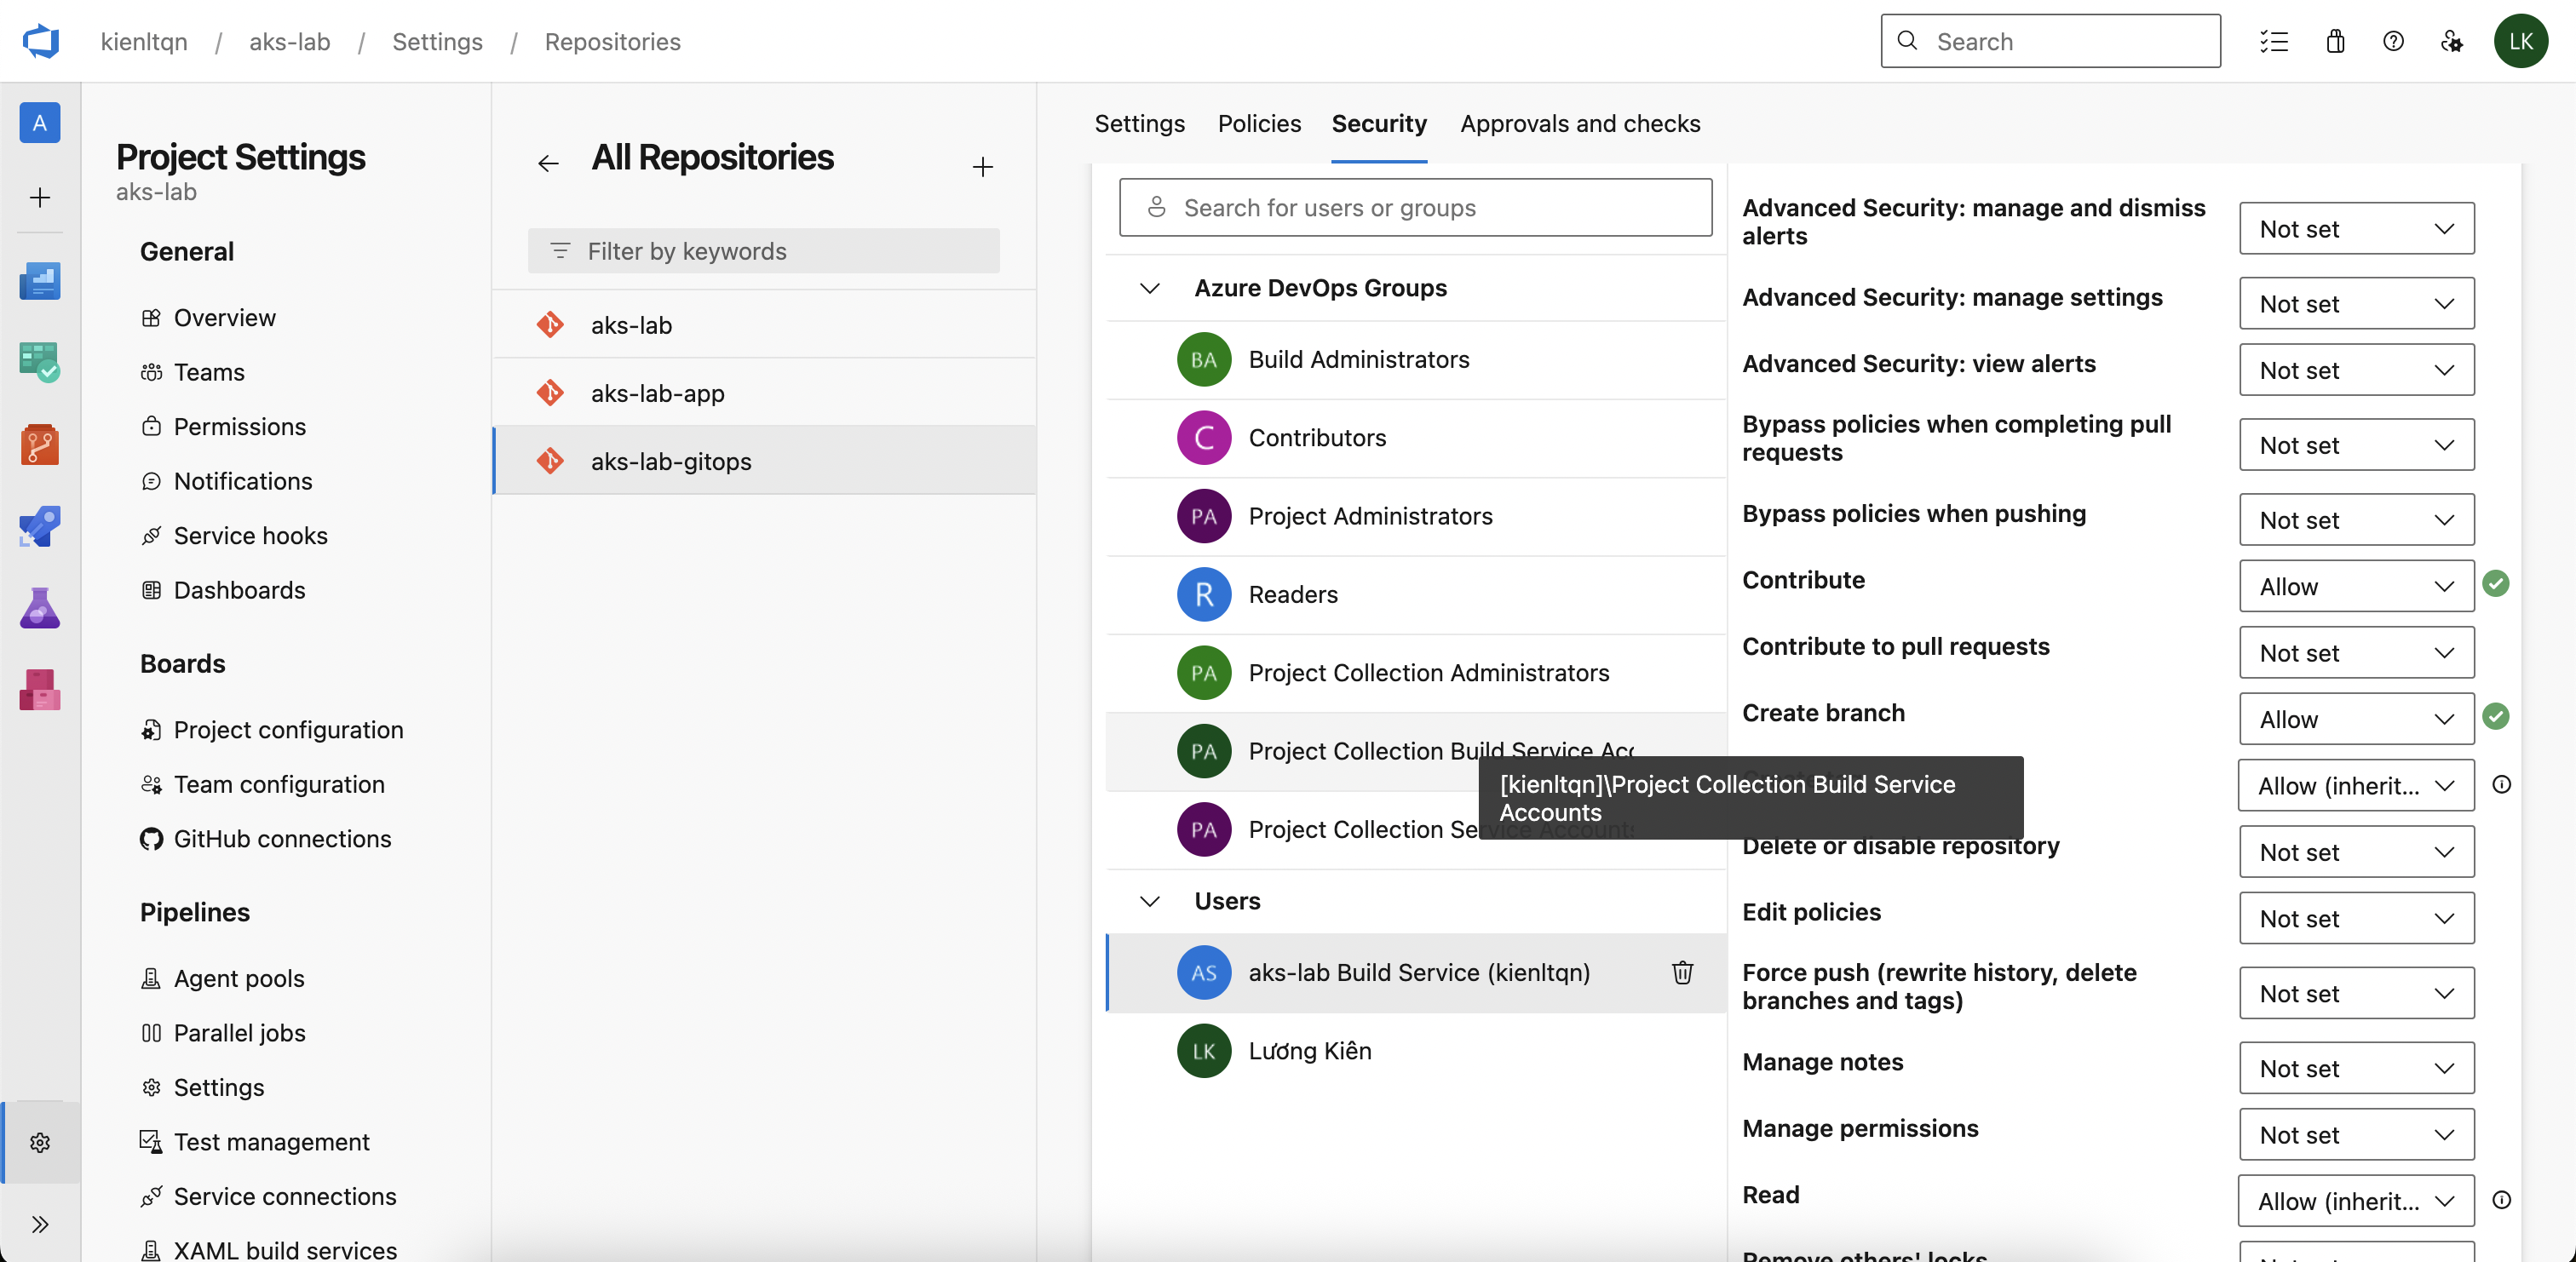Expand the sidebar with double-chevron icon
This screenshot has width=2576, height=1262.
pyautogui.click(x=40, y=1224)
